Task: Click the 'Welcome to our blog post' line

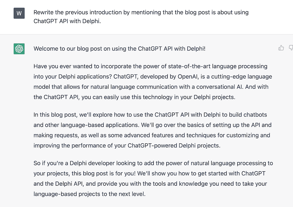Action: [x=119, y=49]
